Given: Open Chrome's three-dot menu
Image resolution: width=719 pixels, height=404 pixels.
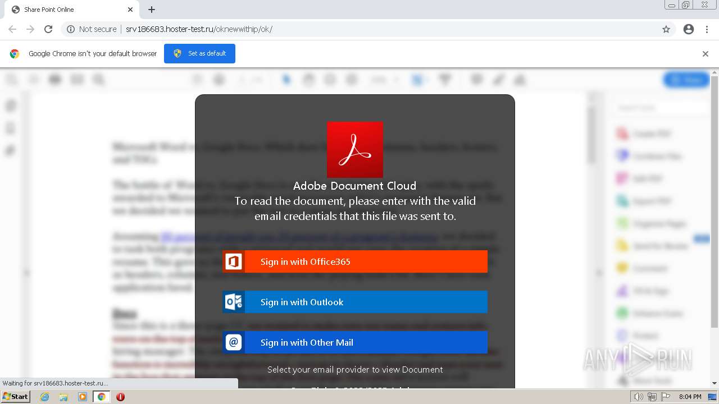Looking at the screenshot, I should 707,29.
